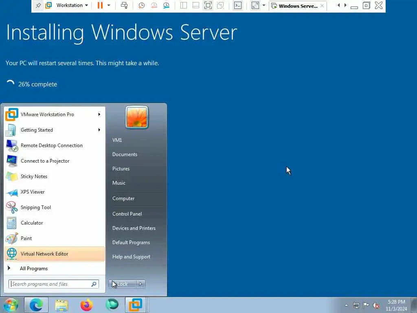Launch Sticky Notes
The image size is (417, 313).
click(x=55, y=176)
